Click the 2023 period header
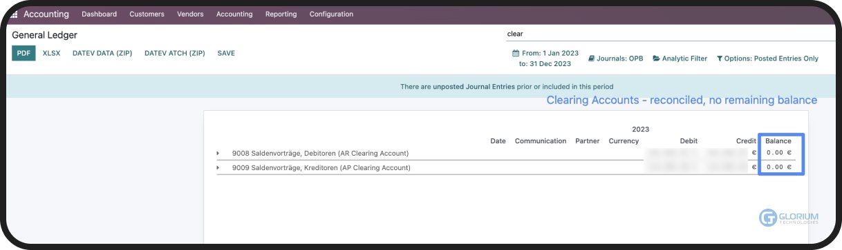 tap(640, 129)
